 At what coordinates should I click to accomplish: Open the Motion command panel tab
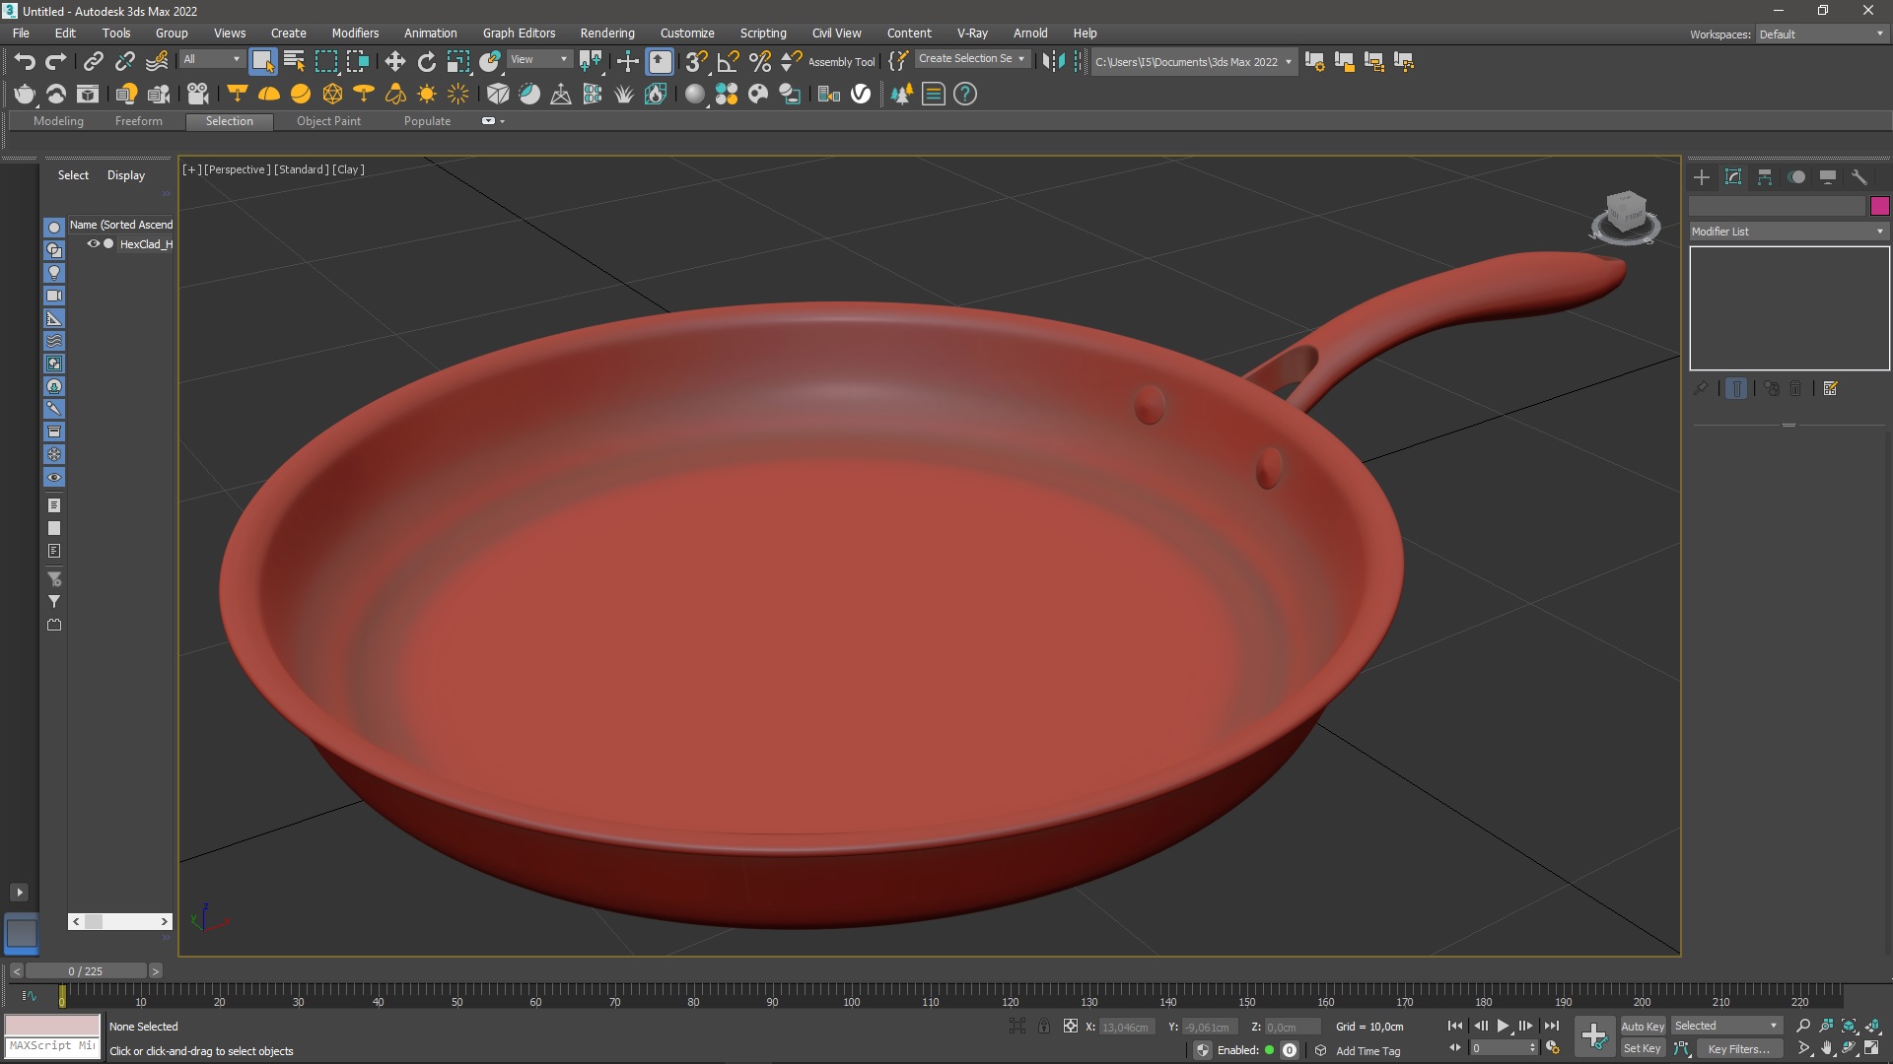point(1796,177)
